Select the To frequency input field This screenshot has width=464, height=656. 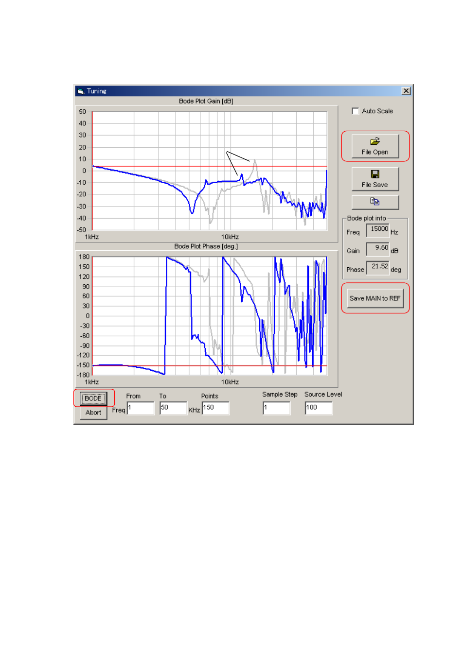click(x=174, y=408)
